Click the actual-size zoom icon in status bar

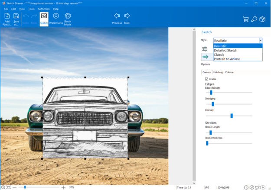click(x=3, y=187)
